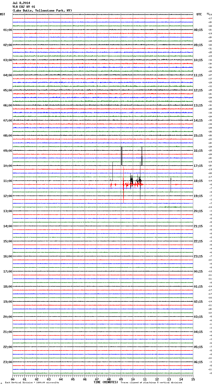The height and width of the screenshot is (386, 213).
Task: Click minute '15' on bottom time axis
Action: [193, 379]
